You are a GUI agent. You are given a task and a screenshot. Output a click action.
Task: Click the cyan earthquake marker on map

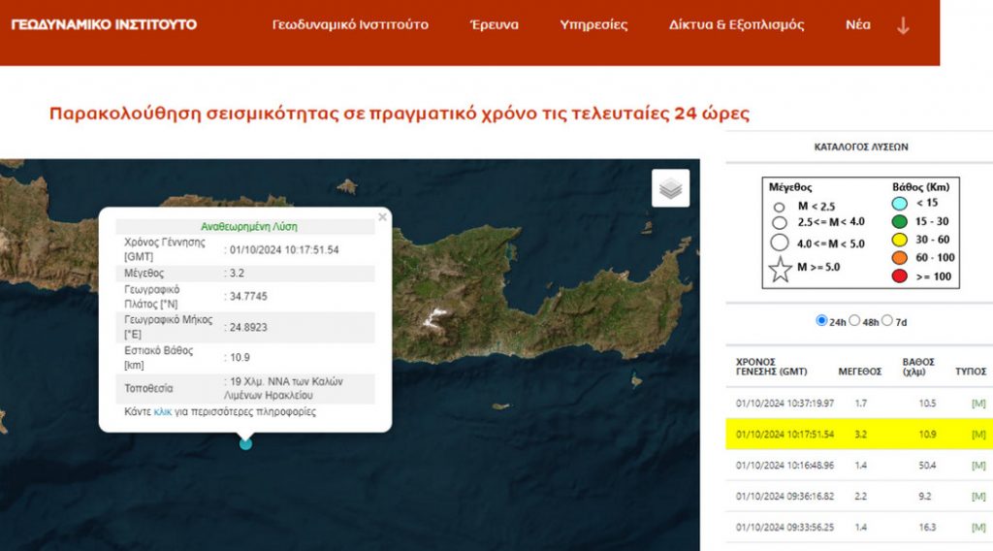click(245, 443)
